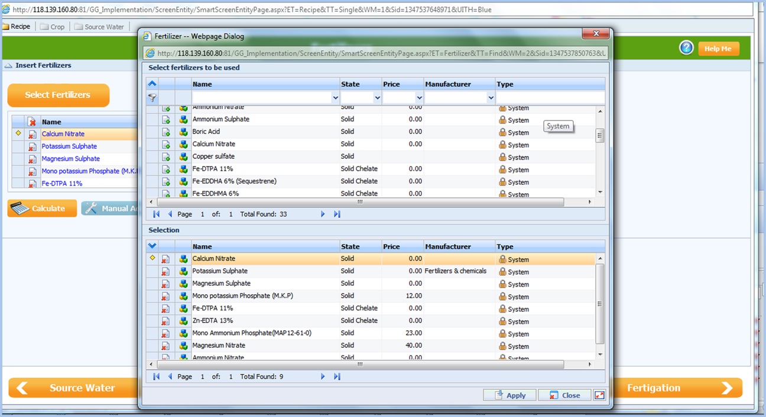Open the Name filter dropdown

[336, 98]
